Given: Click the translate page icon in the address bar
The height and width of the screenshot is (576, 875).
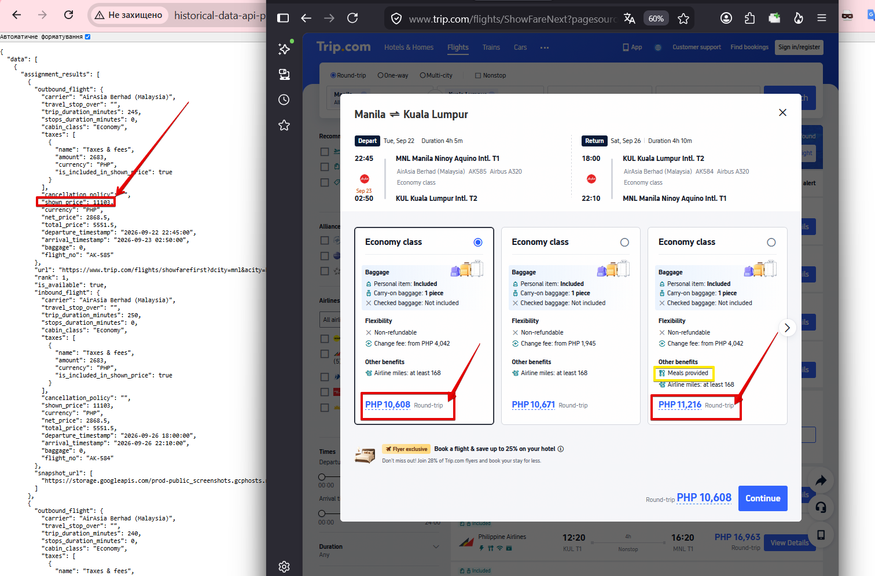Looking at the screenshot, I should [630, 19].
